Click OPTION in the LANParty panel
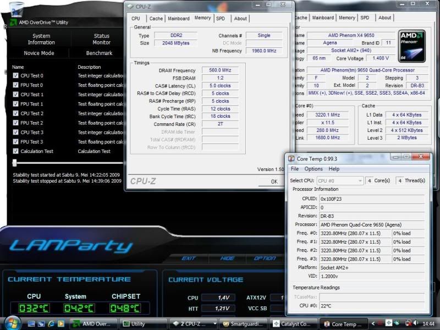 click(x=265, y=258)
